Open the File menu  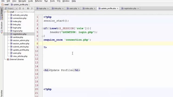coord(3,1)
